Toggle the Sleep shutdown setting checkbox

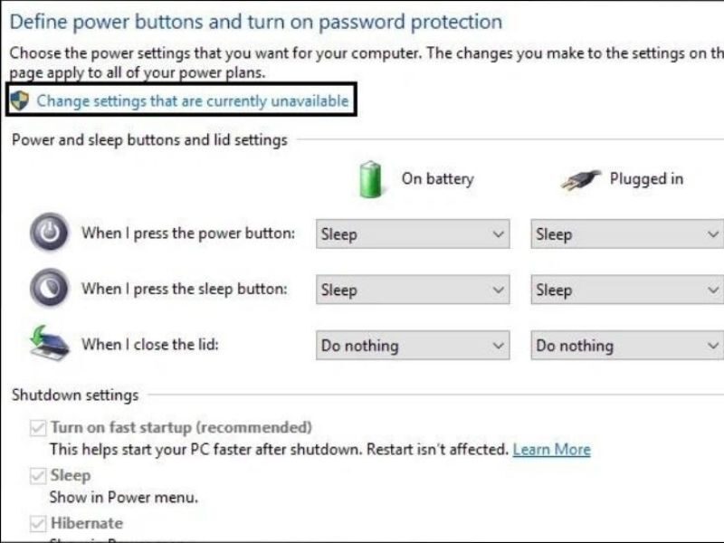tap(36, 475)
